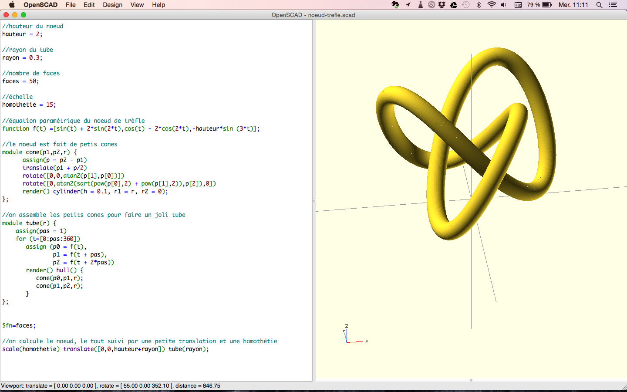Image resolution: width=627 pixels, height=392 pixels.
Task: Click the location arrow menu bar icon
Action: click(408, 5)
